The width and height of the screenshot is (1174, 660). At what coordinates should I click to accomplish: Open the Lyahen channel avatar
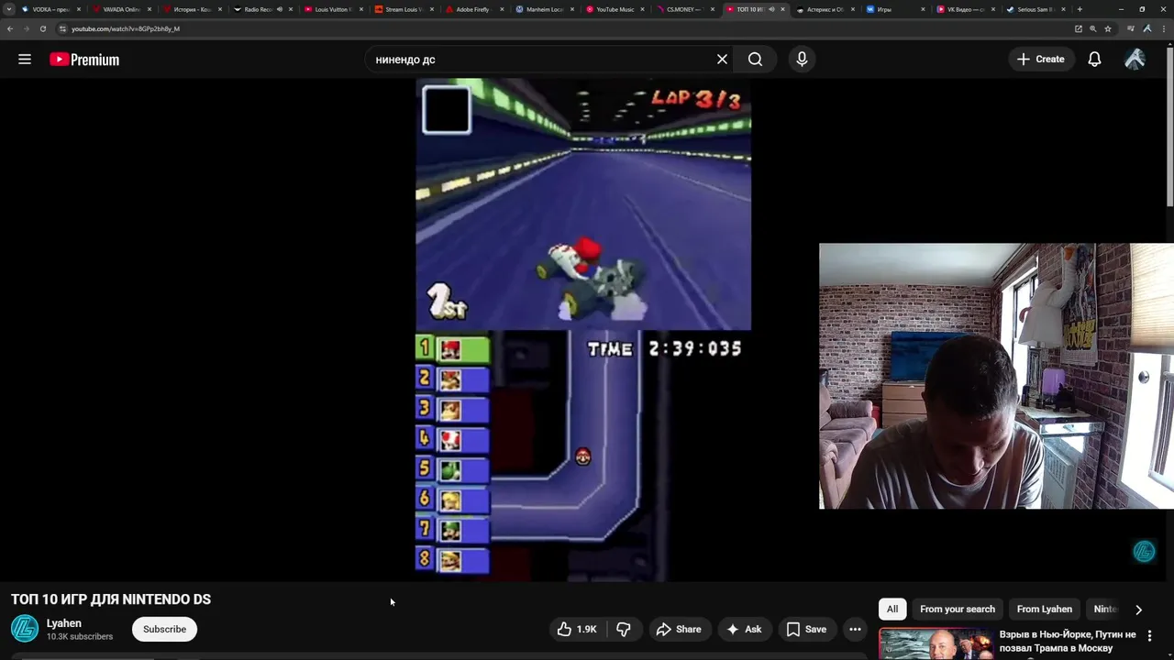pos(25,629)
